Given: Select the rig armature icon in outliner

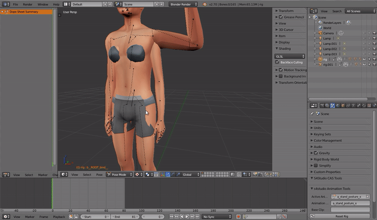Looking at the screenshot, I should tap(320, 59).
